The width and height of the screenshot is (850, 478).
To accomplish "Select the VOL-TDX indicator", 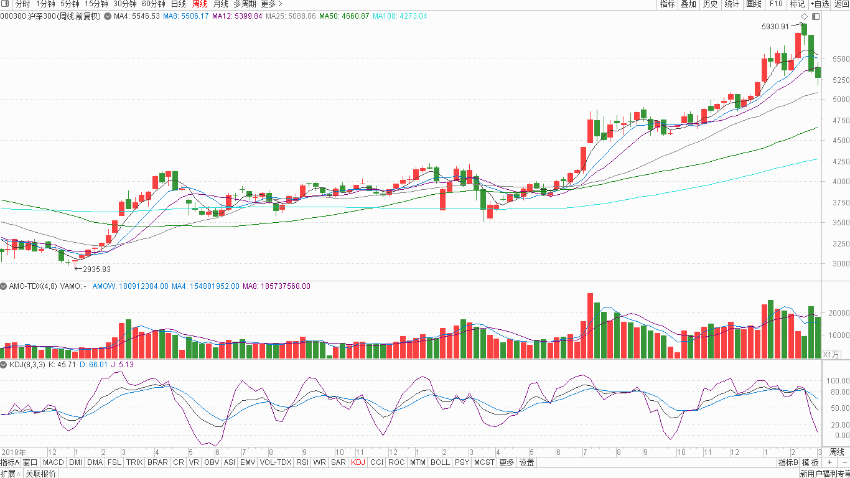I will (x=276, y=462).
